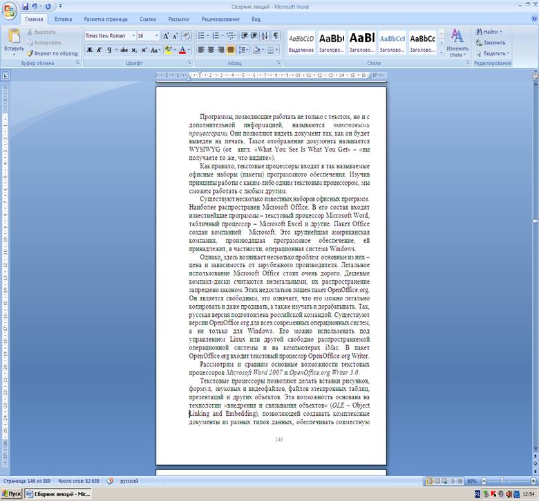Toggle superscript x² formatting

click(144, 50)
